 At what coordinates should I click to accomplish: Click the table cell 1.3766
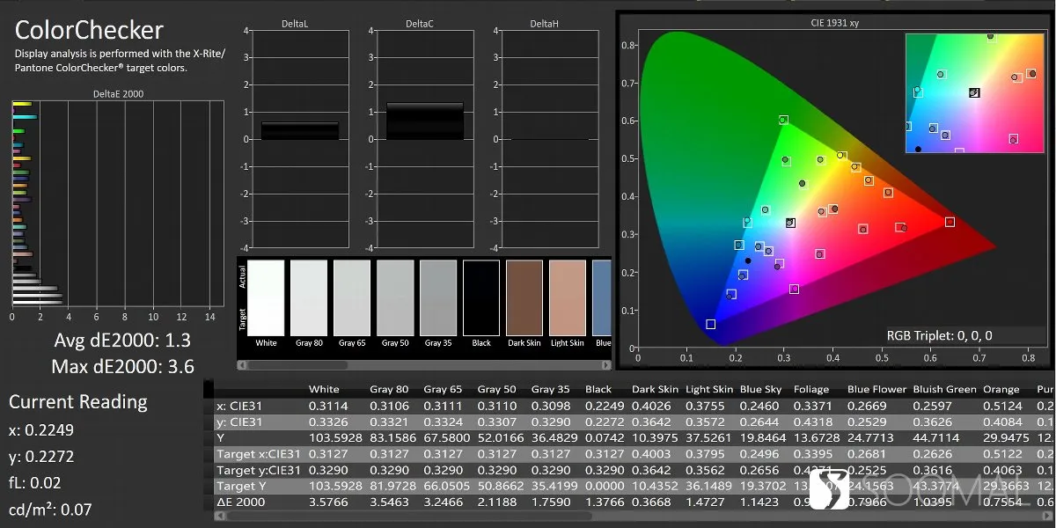coord(604,502)
